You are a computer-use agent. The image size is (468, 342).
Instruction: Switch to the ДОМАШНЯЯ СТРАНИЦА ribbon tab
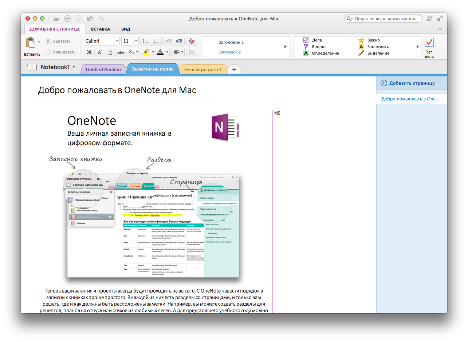(x=55, y=29)
